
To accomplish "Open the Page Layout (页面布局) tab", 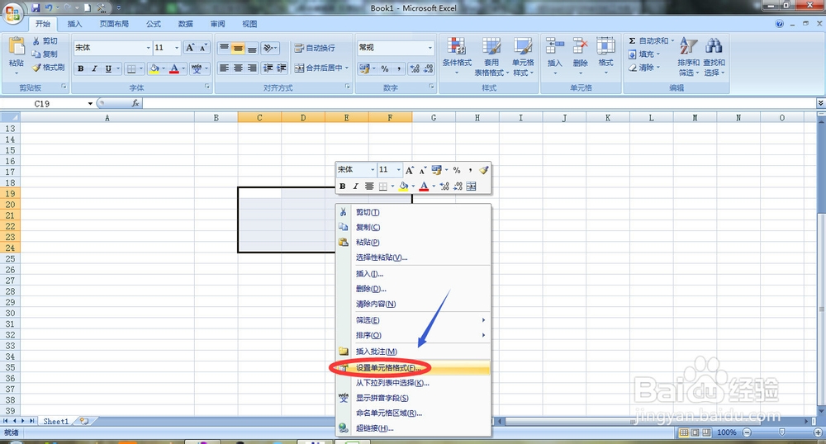I will (114, 24).
